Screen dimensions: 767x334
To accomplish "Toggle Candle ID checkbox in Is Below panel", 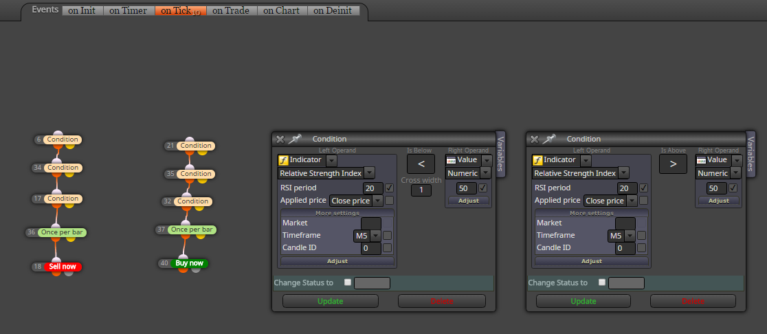I will (x=388, y=248).
